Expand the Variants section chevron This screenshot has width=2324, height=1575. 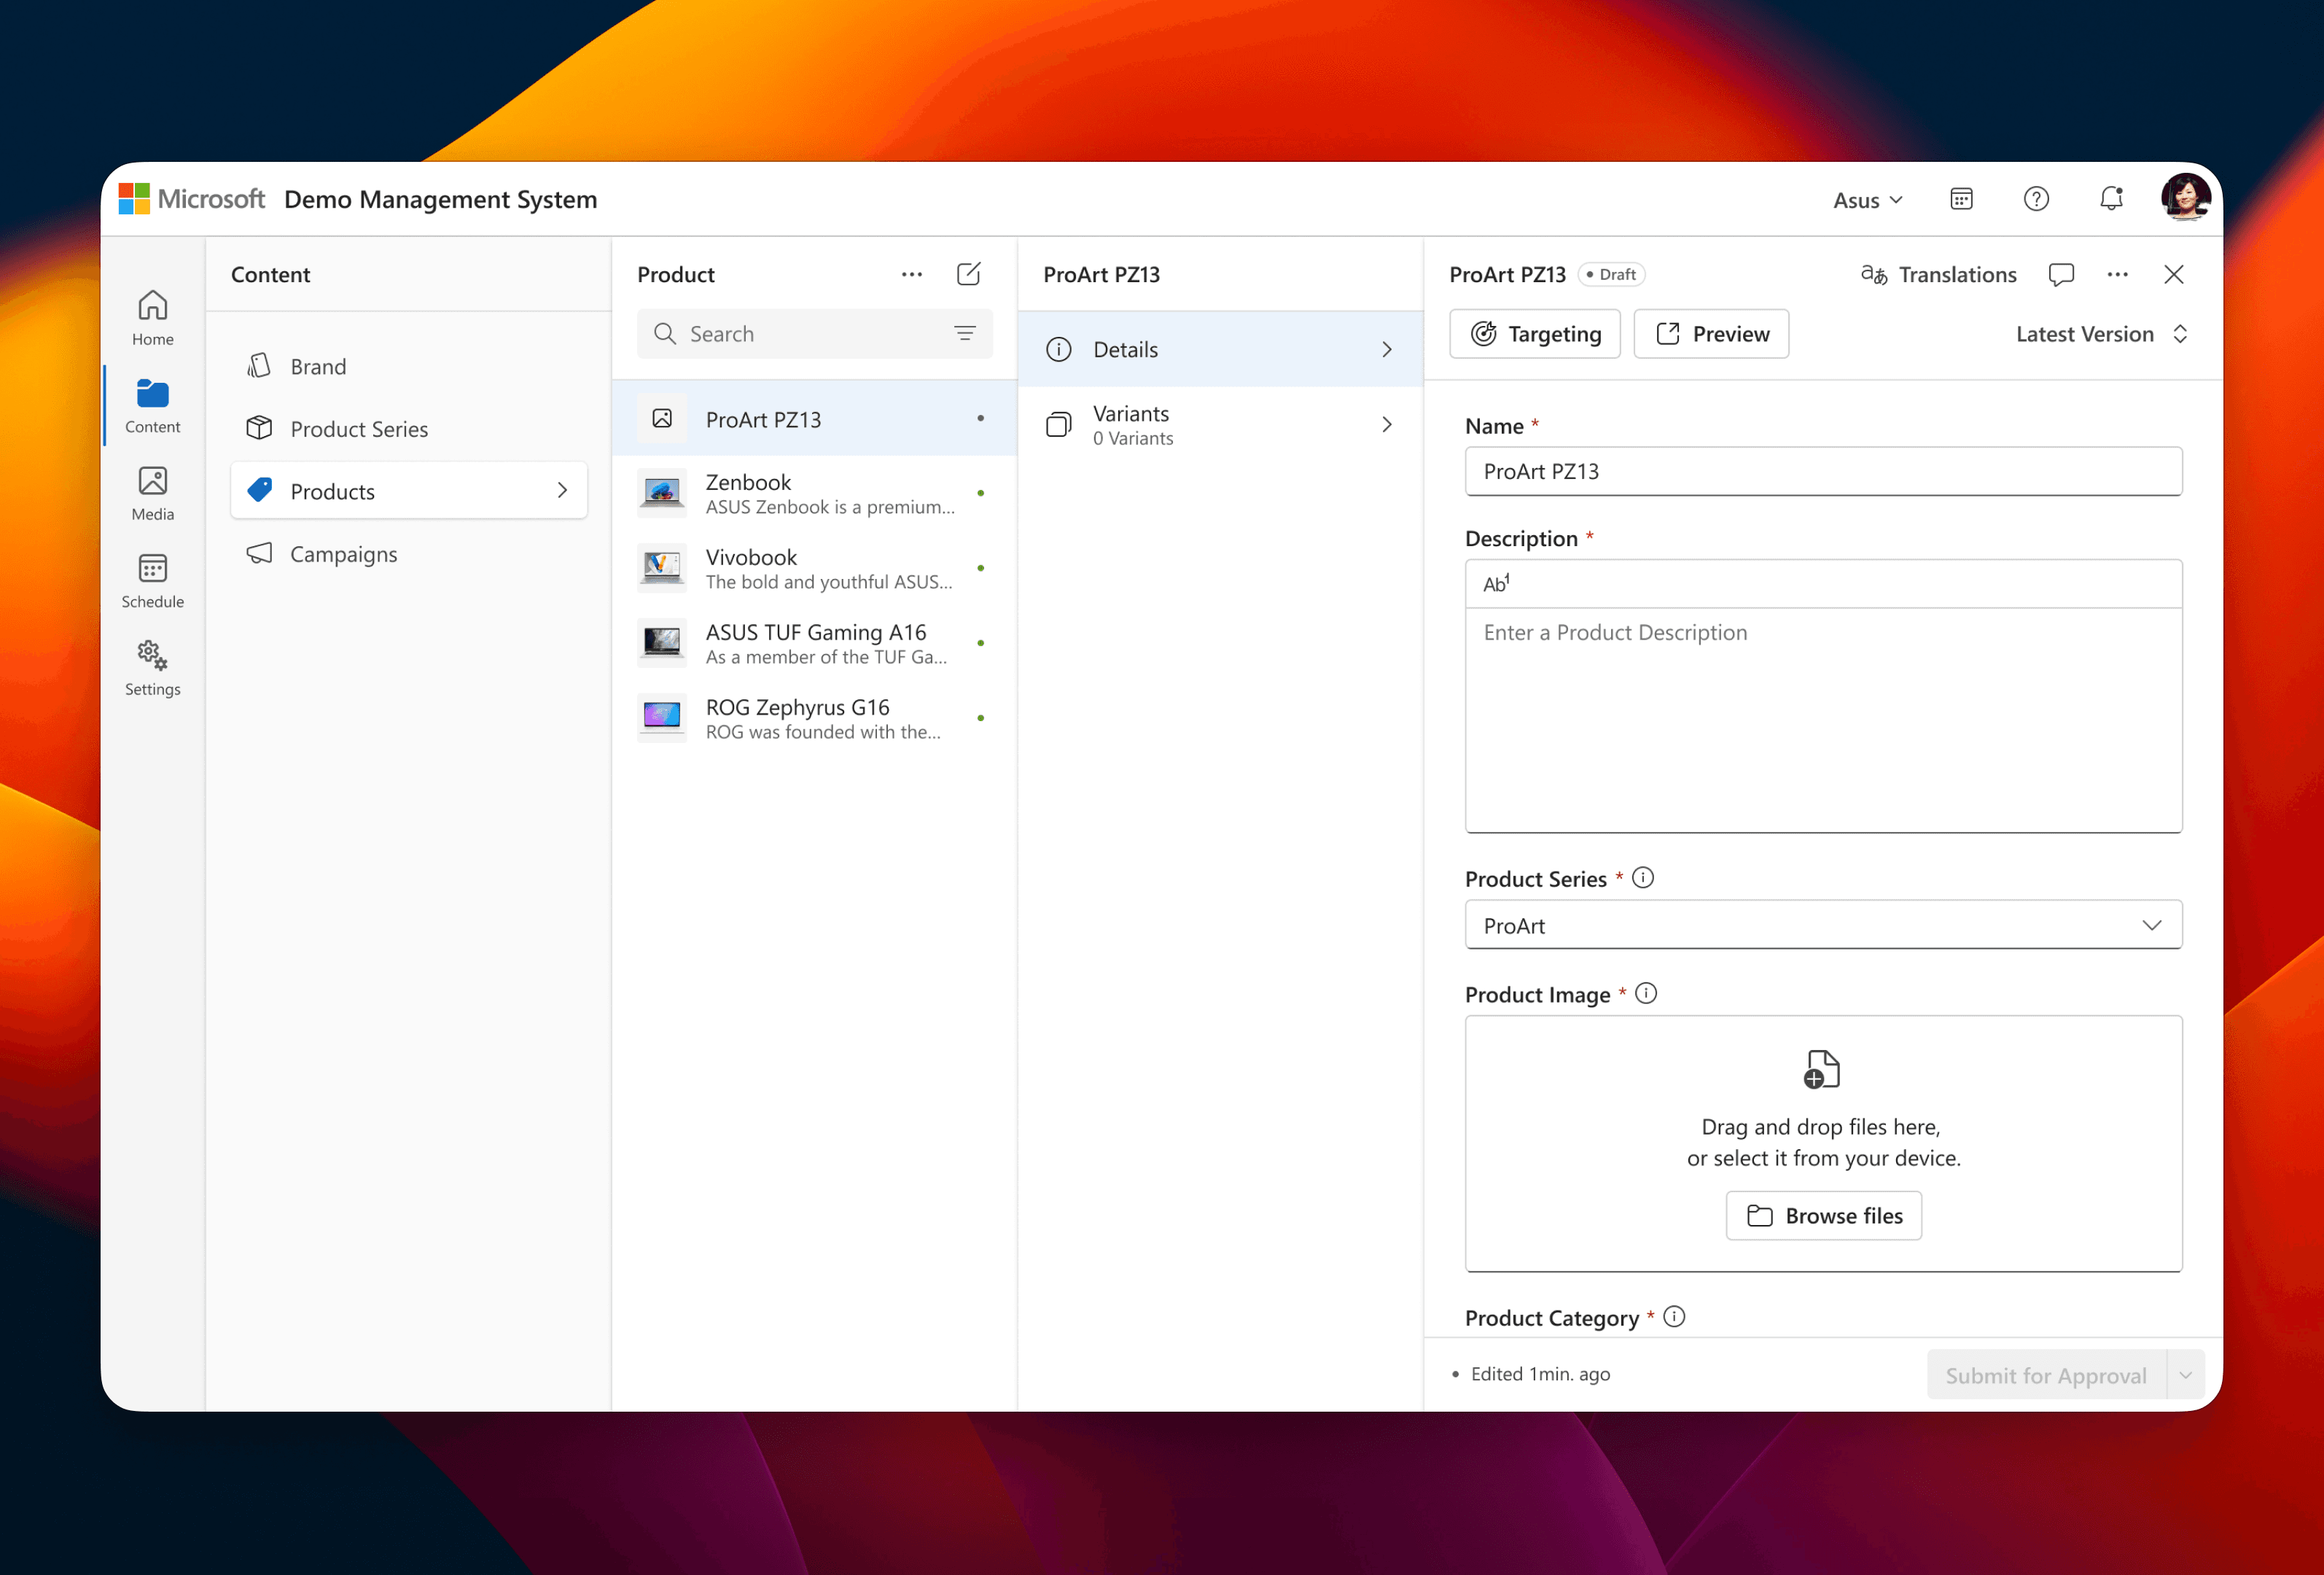(x=1386, y=425)
